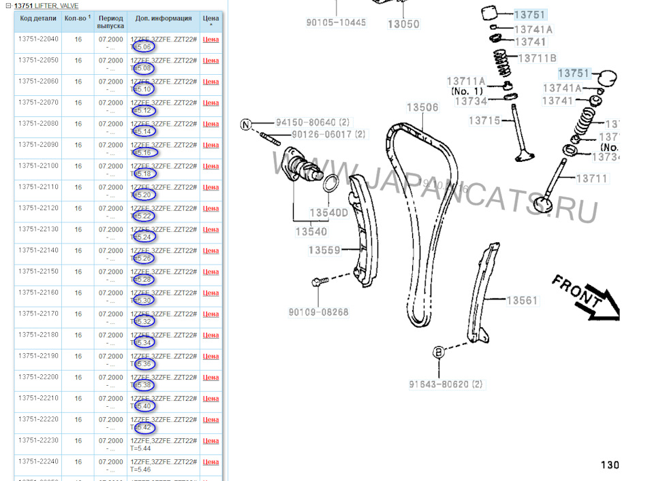Click the Цена link for 13751-22110
The image size is (654, 481).
click(x=211, y=187)
